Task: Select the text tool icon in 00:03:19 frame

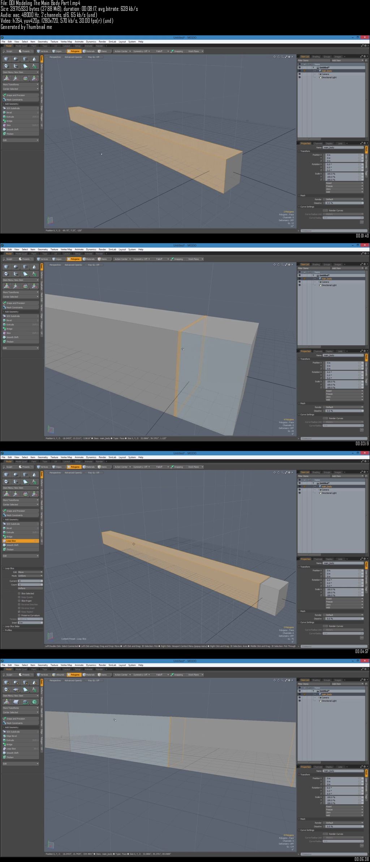Action: point(34,274)
